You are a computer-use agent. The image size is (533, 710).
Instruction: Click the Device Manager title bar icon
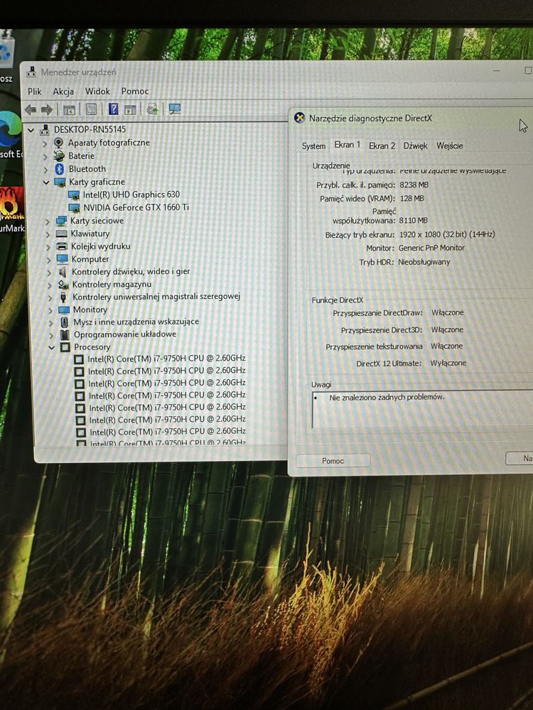(31, 72)
